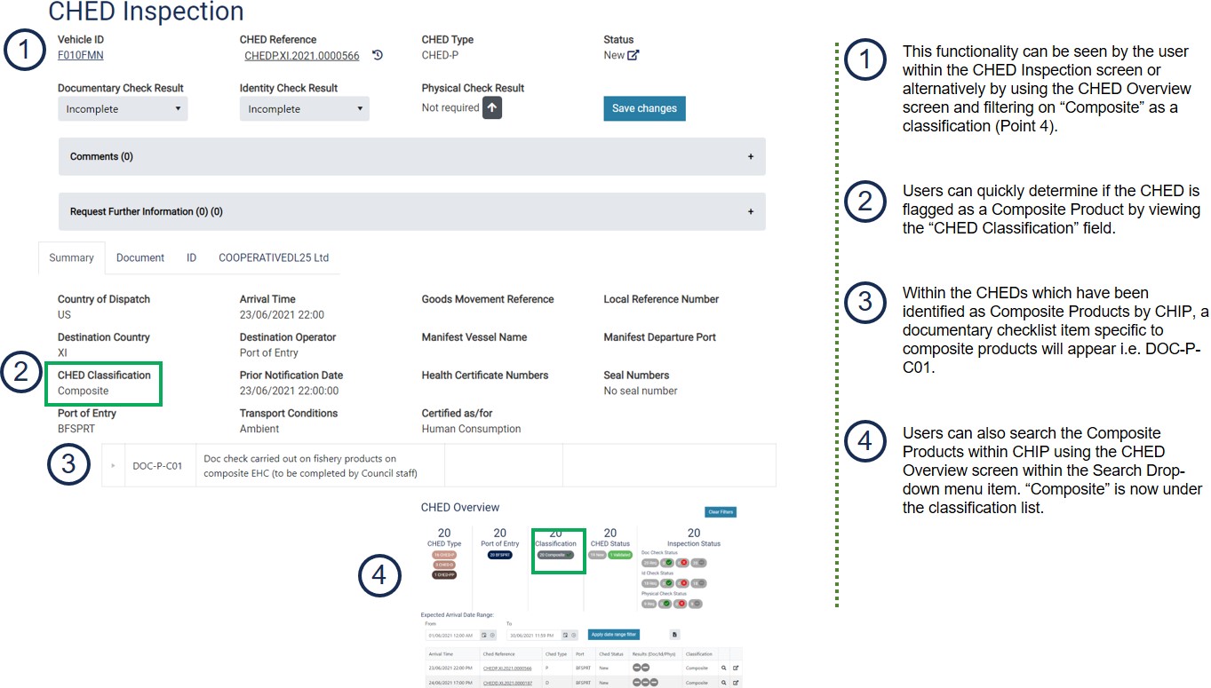Open the Documentary Check Result dropdown
Viewport: 1211px width, 688px height.
(x=123, y=109)
